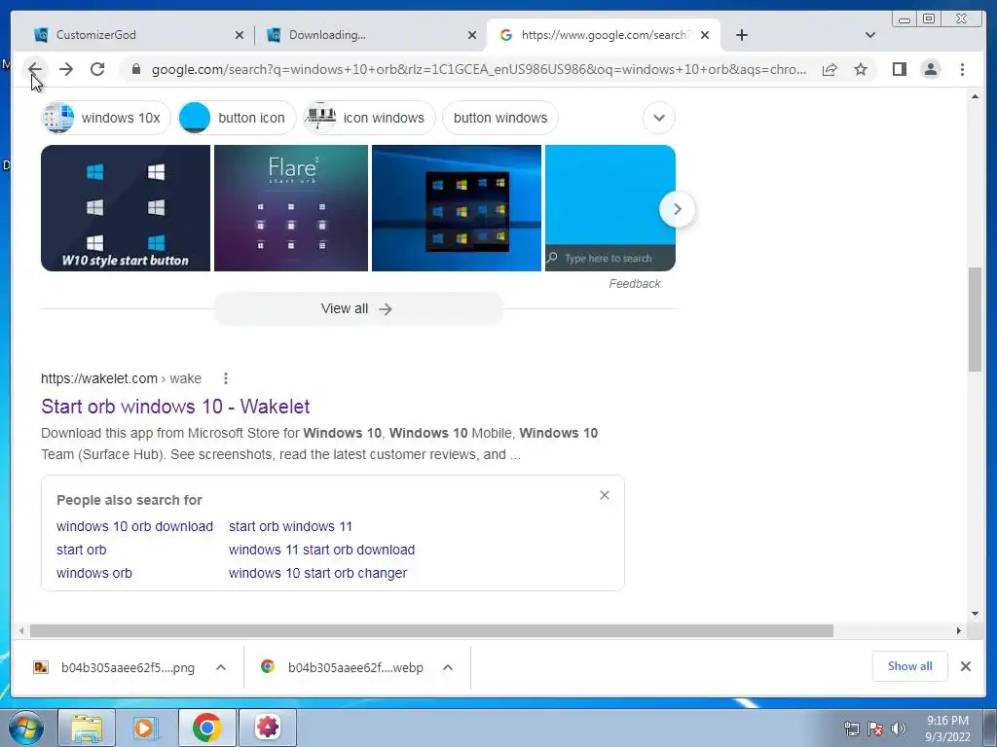
Task: Click the vertical scrollbar thumb
Action: coord(976,320)
